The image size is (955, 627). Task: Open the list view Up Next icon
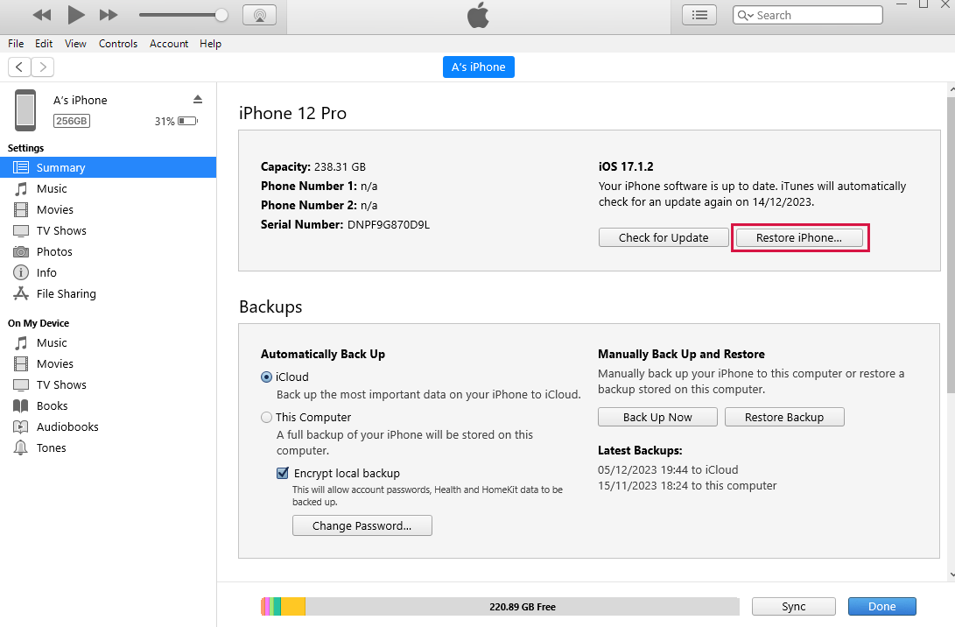pyautogui.click(x=699, y=15)
